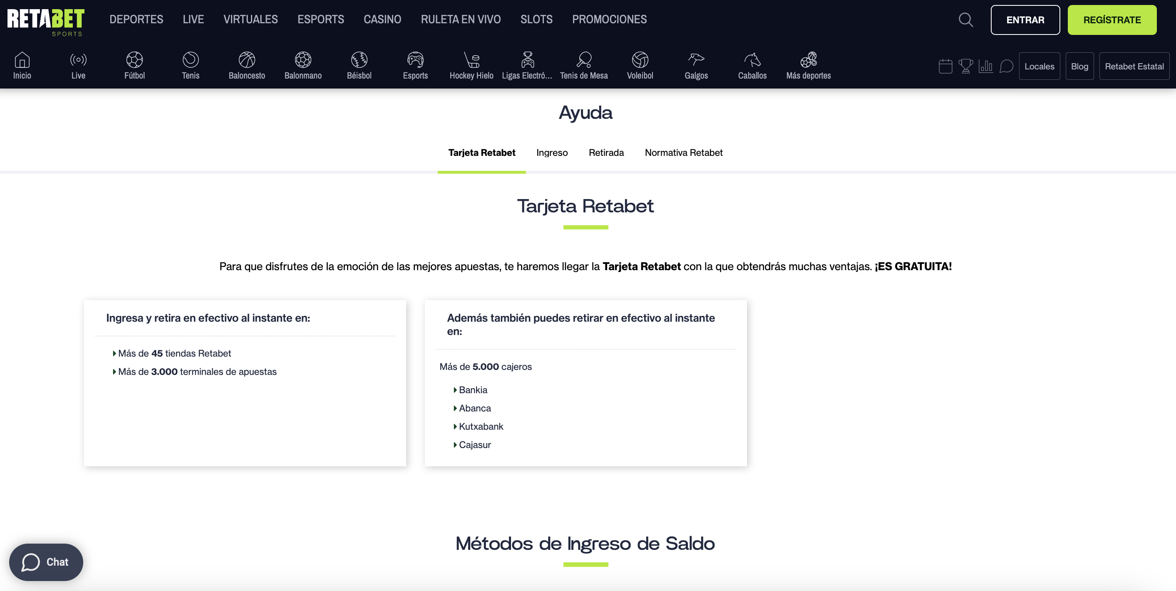
Task: Click the Retabet Sports logo
Action: tap(46, 22)
